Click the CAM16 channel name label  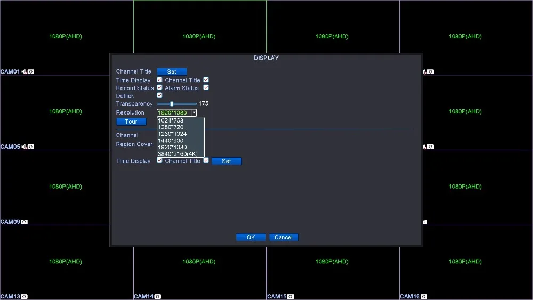point(410,297)
